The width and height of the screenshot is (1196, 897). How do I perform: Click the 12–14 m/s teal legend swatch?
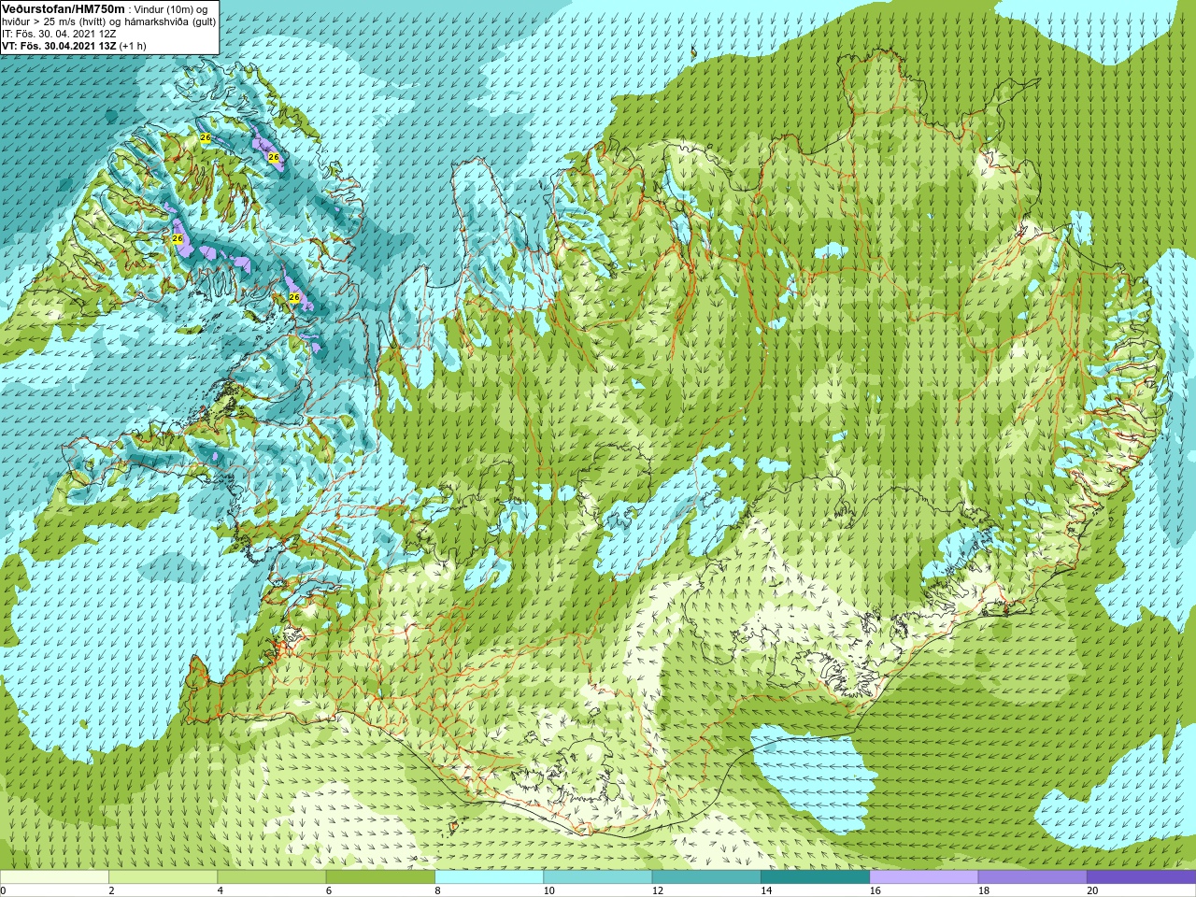pos(706,877)
